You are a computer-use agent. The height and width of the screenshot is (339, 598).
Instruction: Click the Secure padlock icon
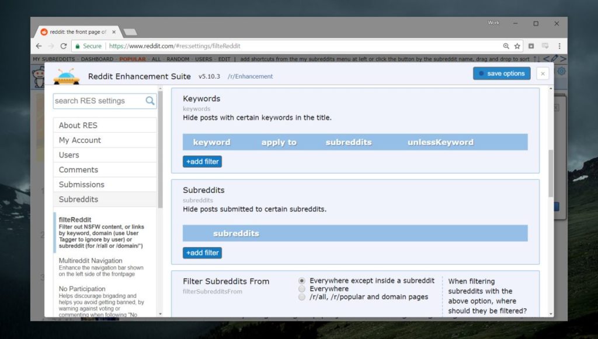pyautogui.click(x=78, y=46)
